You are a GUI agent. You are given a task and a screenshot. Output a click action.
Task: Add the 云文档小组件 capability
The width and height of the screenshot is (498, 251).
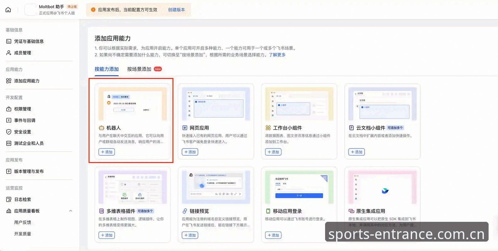click(356, 152)
